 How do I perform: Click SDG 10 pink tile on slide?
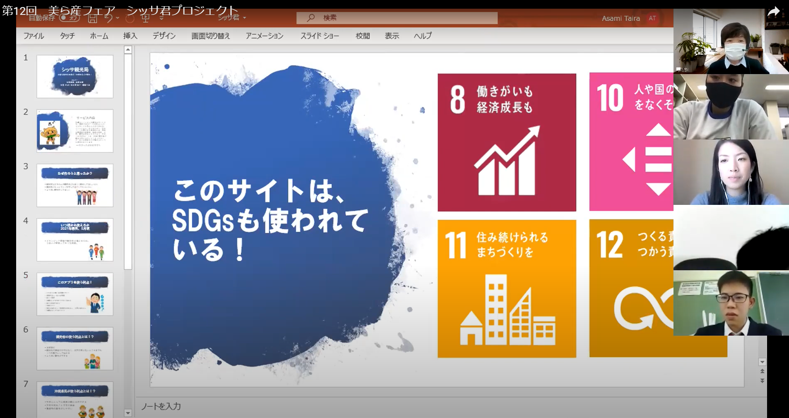(631, 142)
